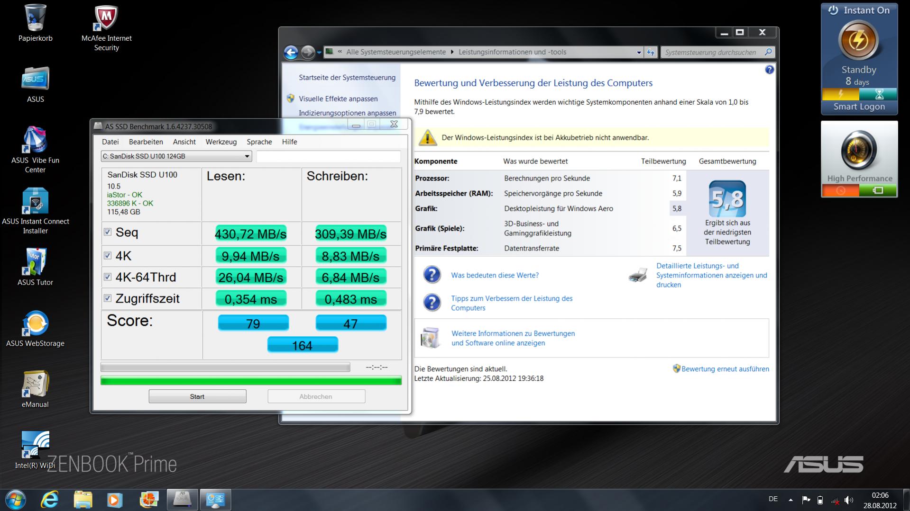Open the Werkzeug menu
The height and width of the screenshot is (511, 910).
pos(221,142)
